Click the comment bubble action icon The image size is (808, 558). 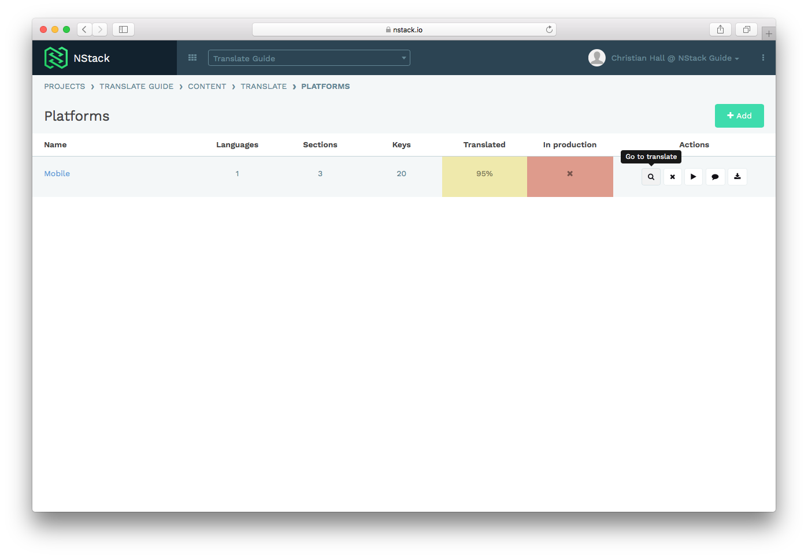715,177
